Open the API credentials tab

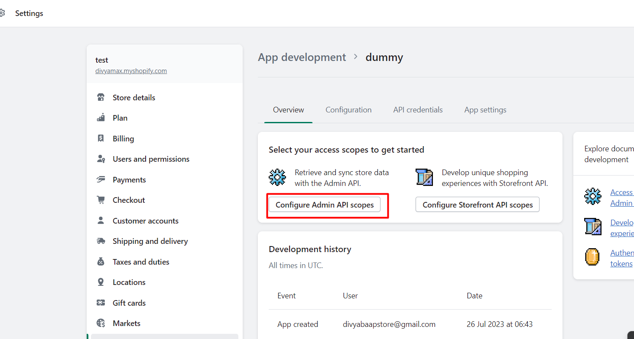[x=418, y=110]
